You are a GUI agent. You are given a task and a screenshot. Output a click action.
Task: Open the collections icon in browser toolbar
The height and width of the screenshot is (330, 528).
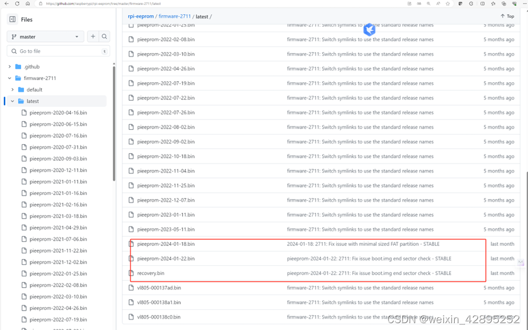[504, 3]
